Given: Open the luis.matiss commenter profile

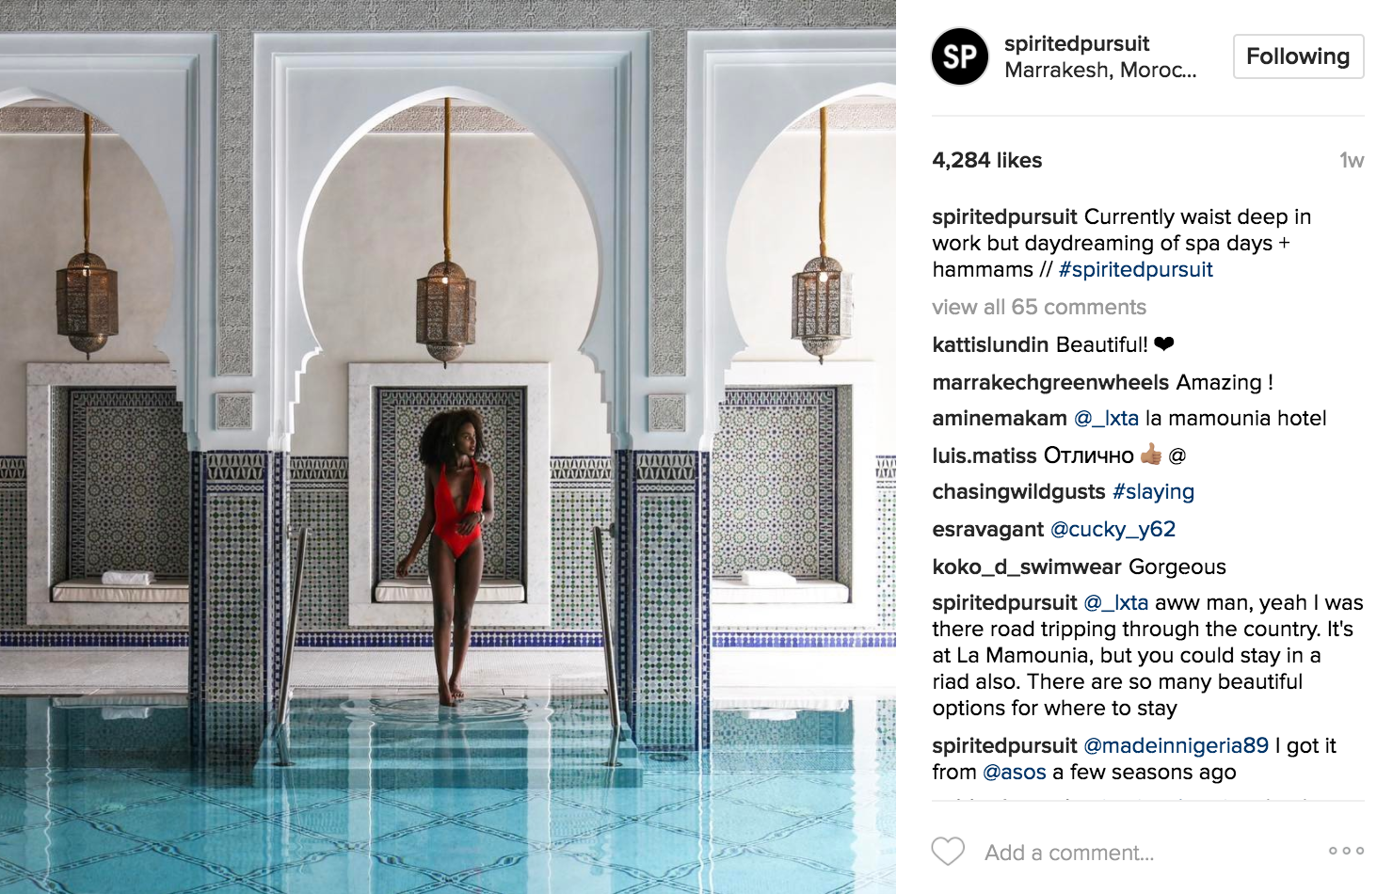Looking at the screenshot, I should 984,455.
